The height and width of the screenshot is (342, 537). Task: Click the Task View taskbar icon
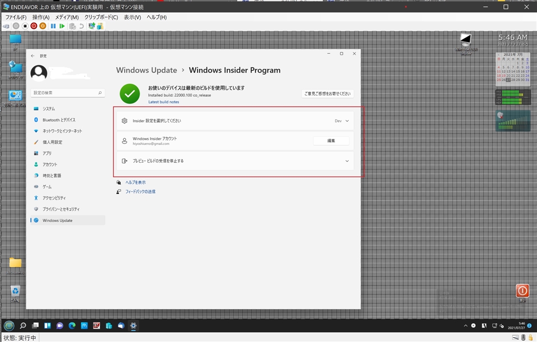(35, 326)
